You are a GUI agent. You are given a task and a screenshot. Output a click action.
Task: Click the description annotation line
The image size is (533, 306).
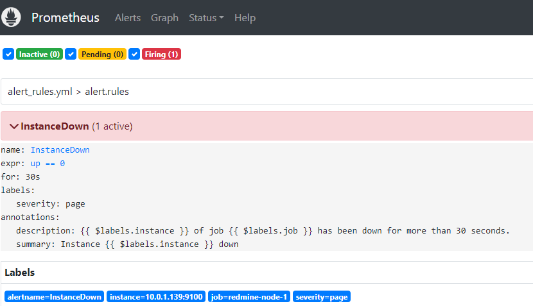263,230
